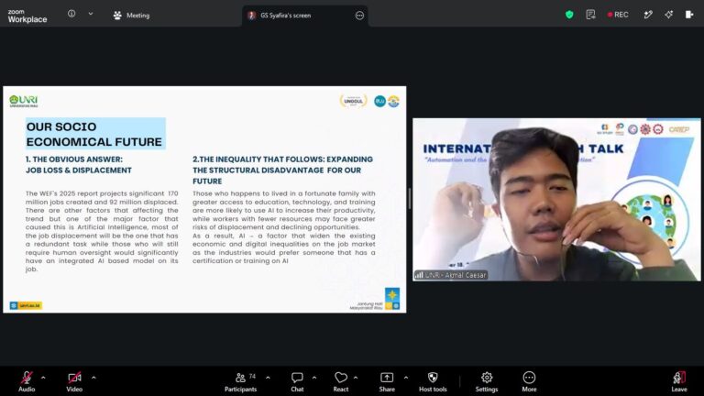Start Video camera
This screenshot has width=704, height=396.
pos(74,381)
